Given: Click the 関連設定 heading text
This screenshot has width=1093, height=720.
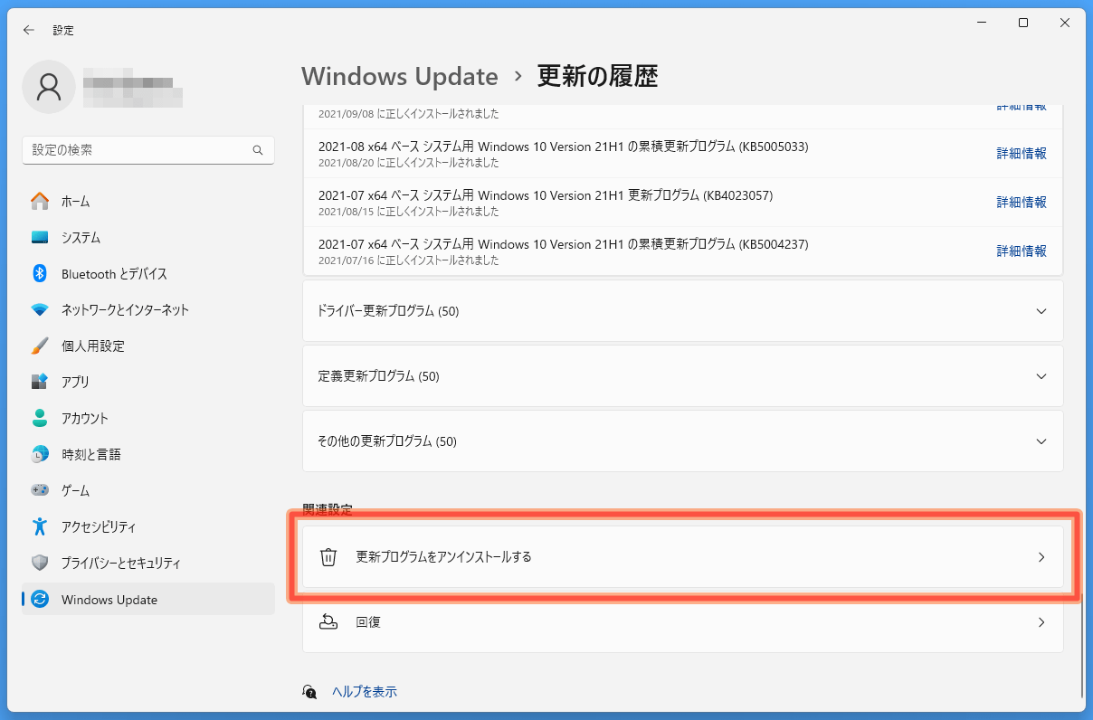Looking at the screenshot, I should tap(328, 510).
